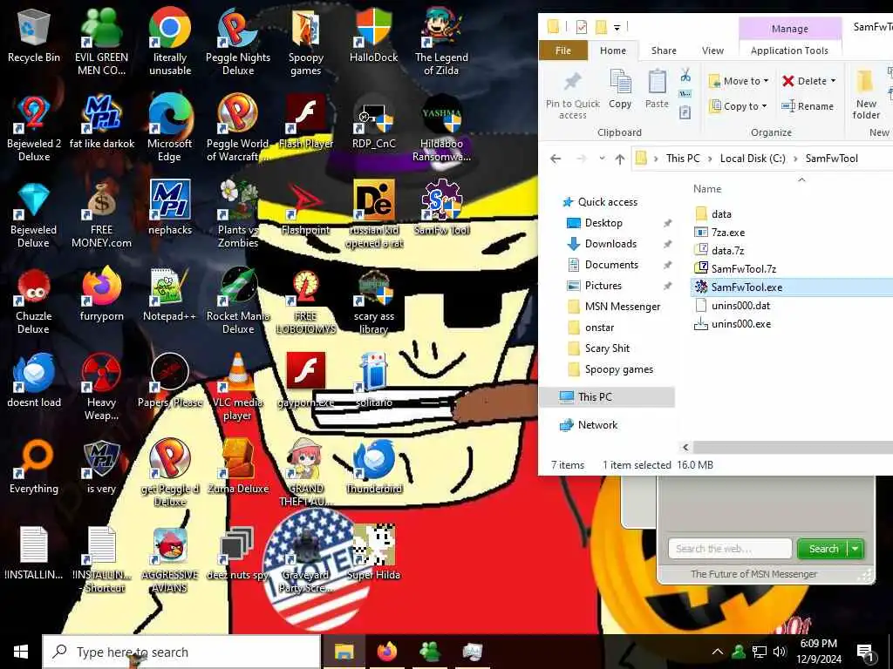Screen dimensions: 893x669
Task: Switch to the Share ribbon tab
Action: 664,51
